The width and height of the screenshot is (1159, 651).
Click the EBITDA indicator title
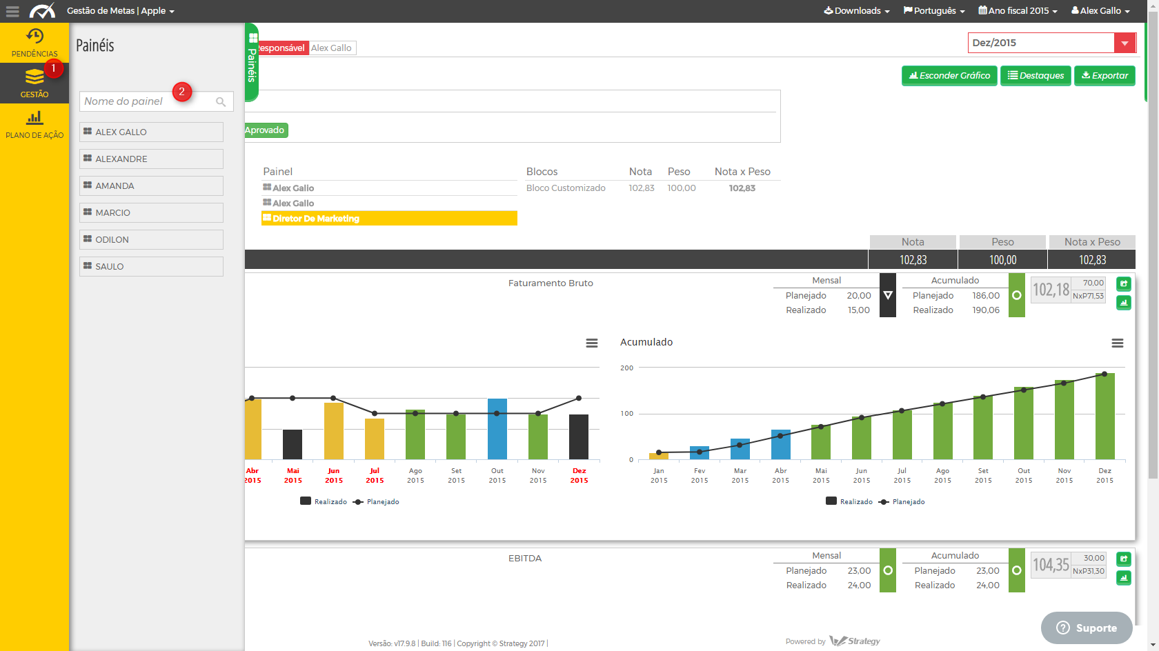coord(525,559)
